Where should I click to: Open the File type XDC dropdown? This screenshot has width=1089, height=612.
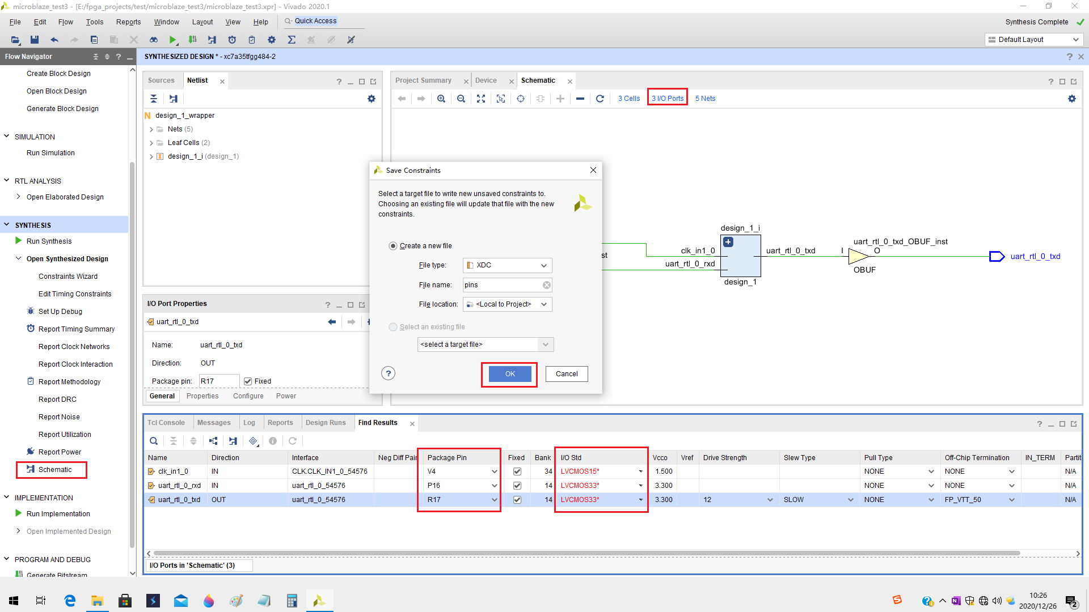507,265
